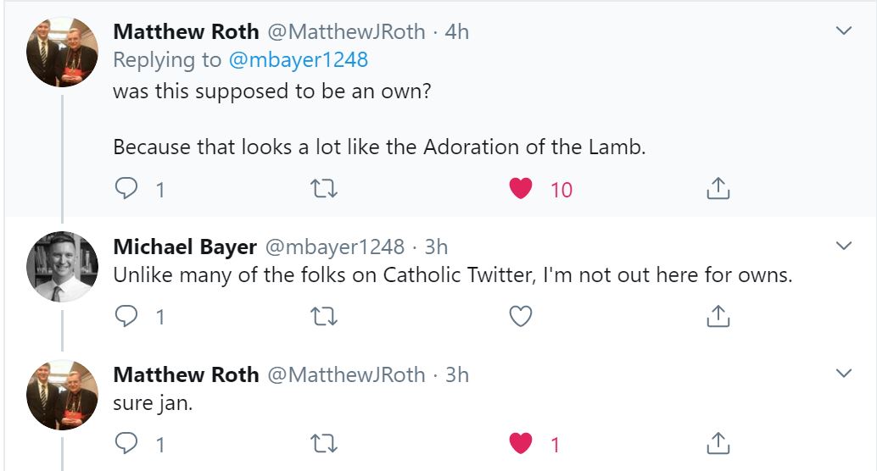This screenshot has width=877, height=471.
Task: Expand options menu for 'sure jan.' tweet
Action: 844,374
